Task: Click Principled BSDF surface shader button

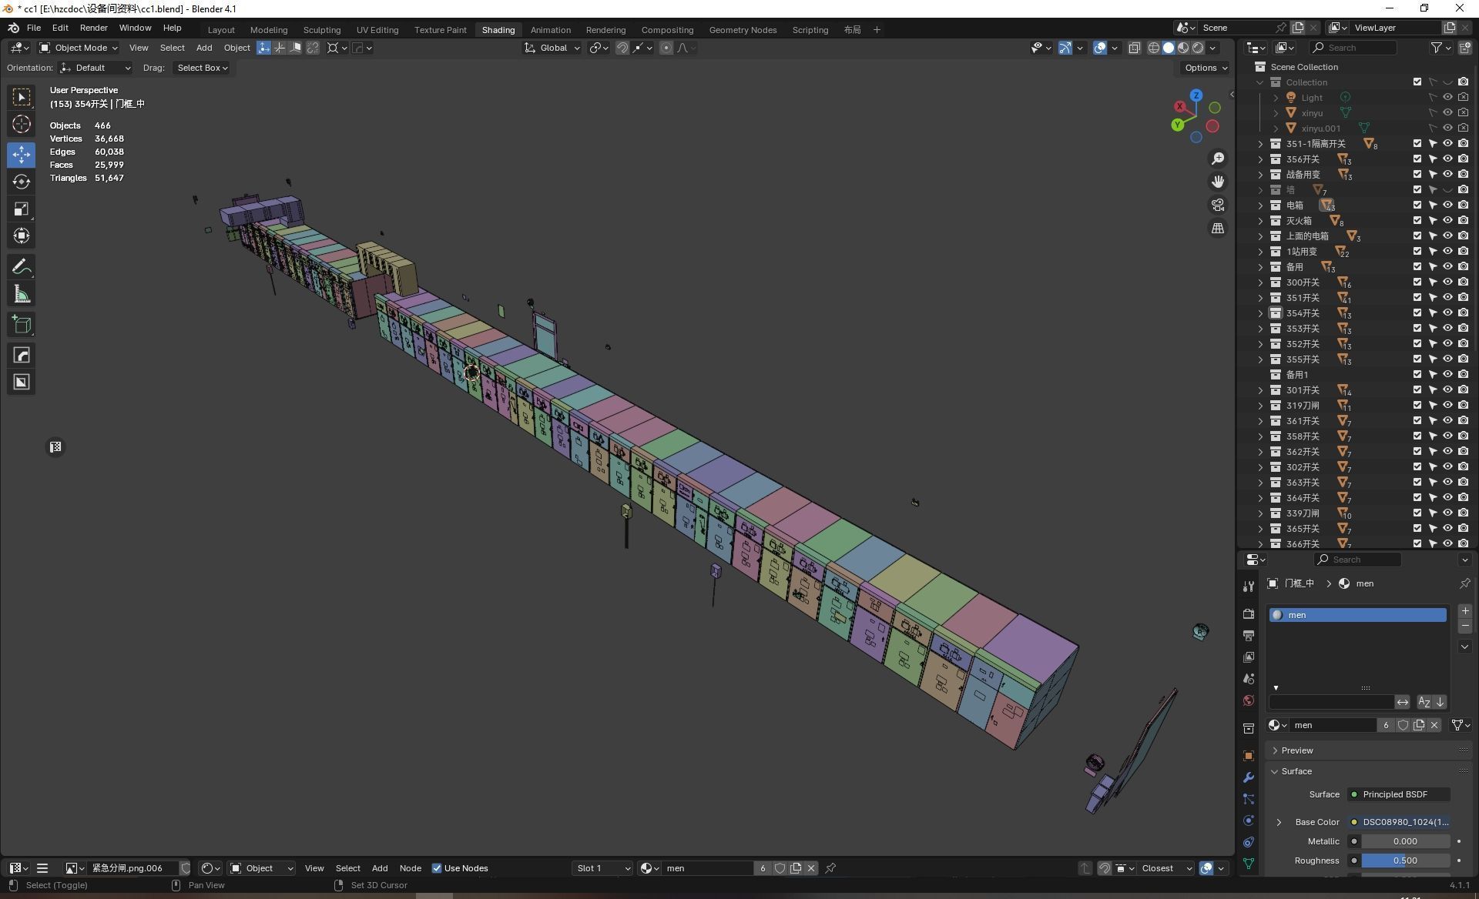Action: [x=1398, y=794]
